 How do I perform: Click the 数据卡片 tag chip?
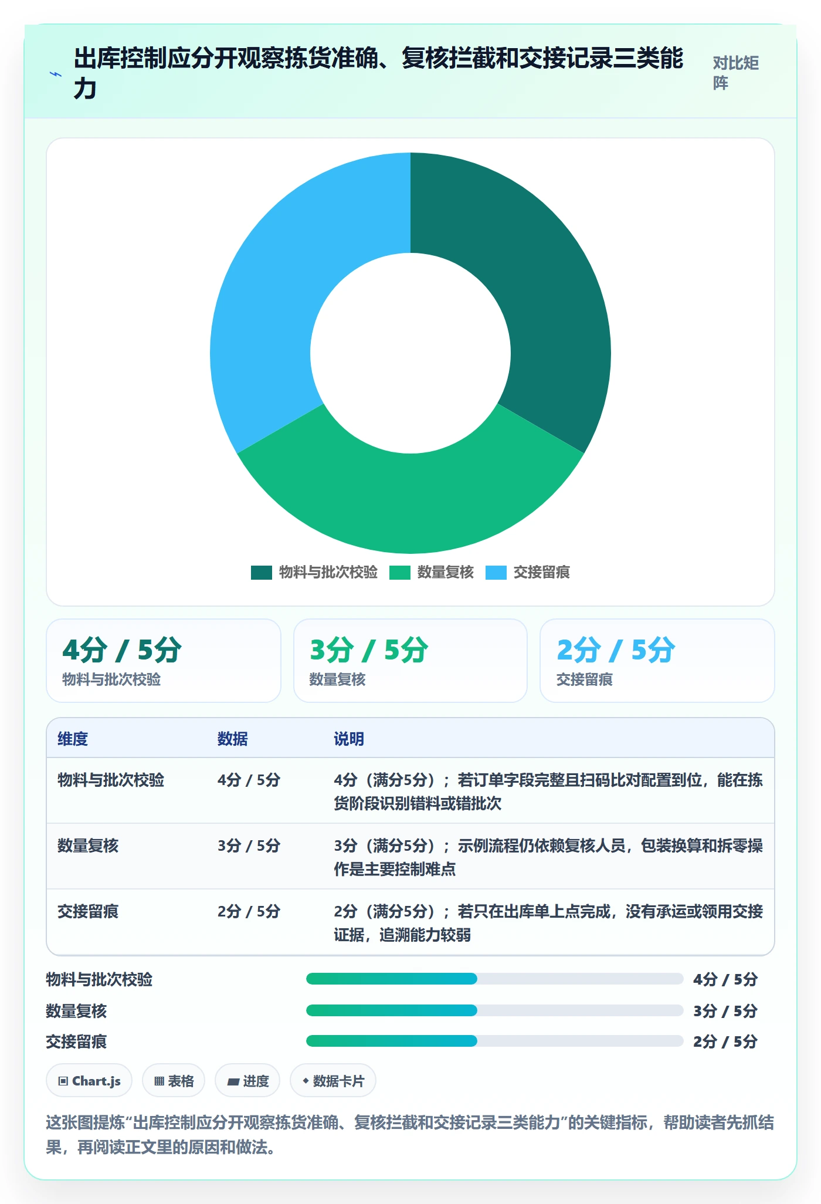[333, 1081]
